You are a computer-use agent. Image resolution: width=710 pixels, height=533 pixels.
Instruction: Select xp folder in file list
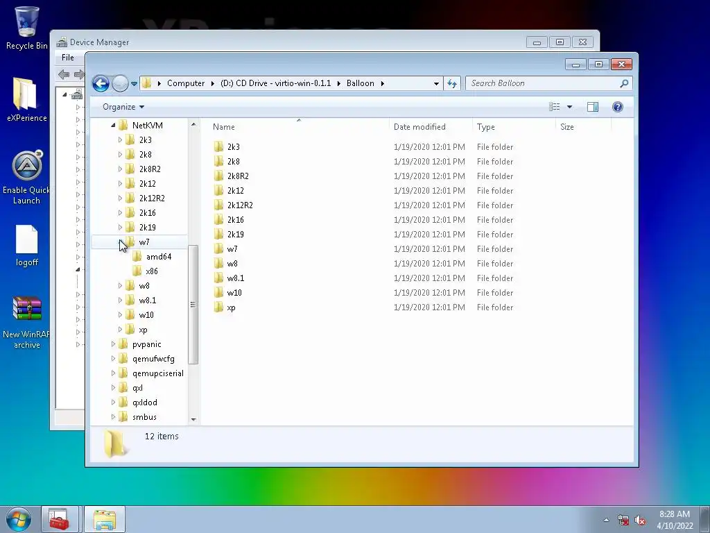231,307
